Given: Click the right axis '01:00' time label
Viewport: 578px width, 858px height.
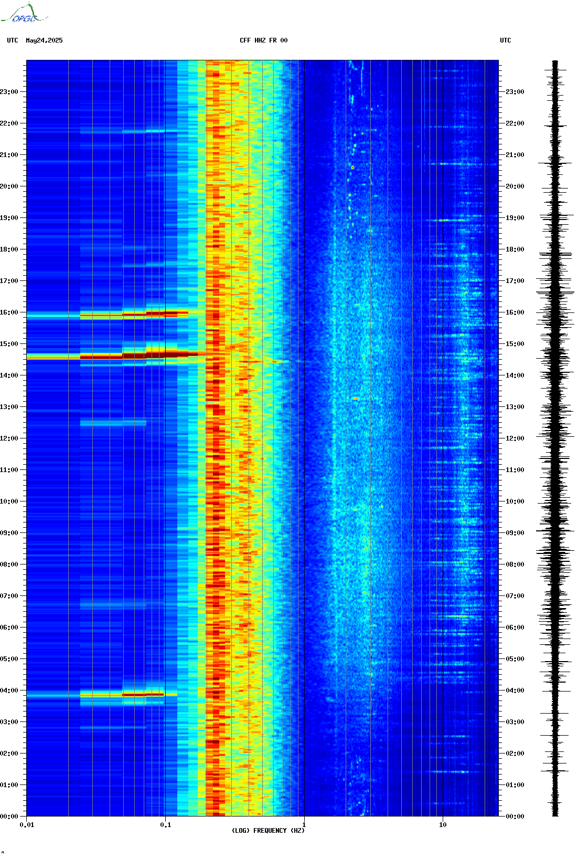Looking at the screenshot, I should [515, 785].
